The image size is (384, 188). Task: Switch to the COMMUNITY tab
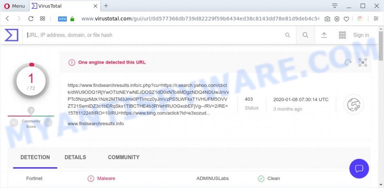pyautogui.click(x=124, y=157)
